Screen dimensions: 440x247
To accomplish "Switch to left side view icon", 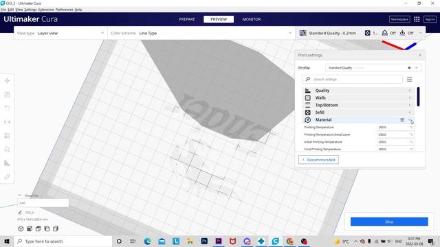I will (47, 228).
